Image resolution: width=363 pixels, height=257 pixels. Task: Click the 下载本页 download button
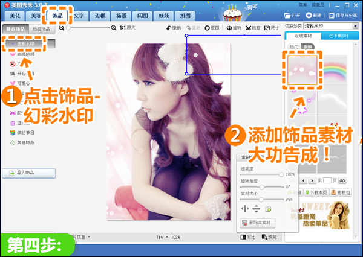316,192
